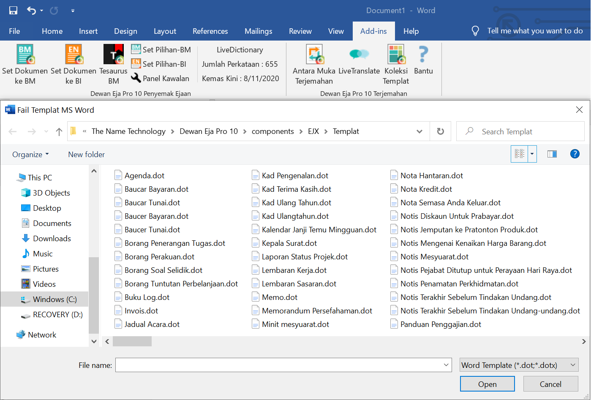Open Koleksi Templat icon
The image size is (591, 400).
tap(396, 54)
